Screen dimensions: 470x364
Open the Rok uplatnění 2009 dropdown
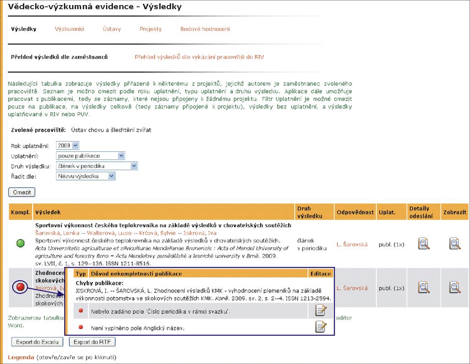[67, 145]
